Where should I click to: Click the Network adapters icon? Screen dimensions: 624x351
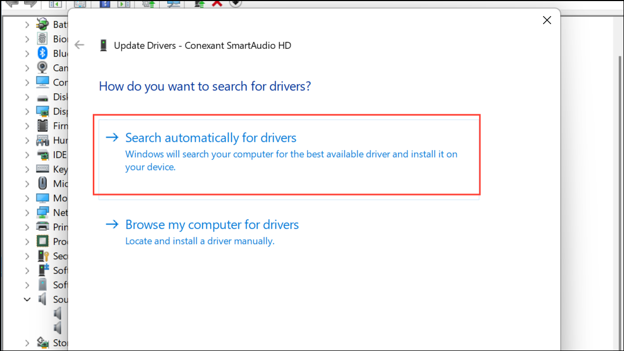[x=42, y=212]
